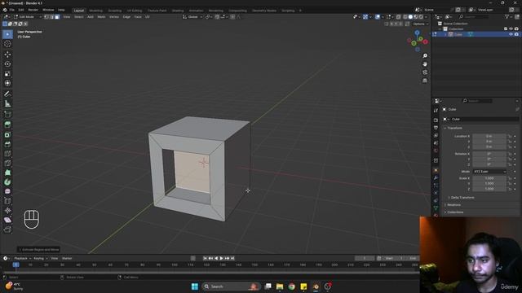Open the File menu
The image size is (522, 293).
point(11,10)
